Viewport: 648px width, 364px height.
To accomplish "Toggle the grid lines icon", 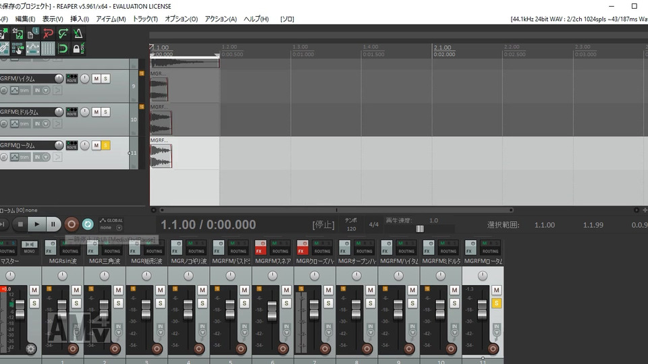I will pyautogui.click(x=48, y=49).
